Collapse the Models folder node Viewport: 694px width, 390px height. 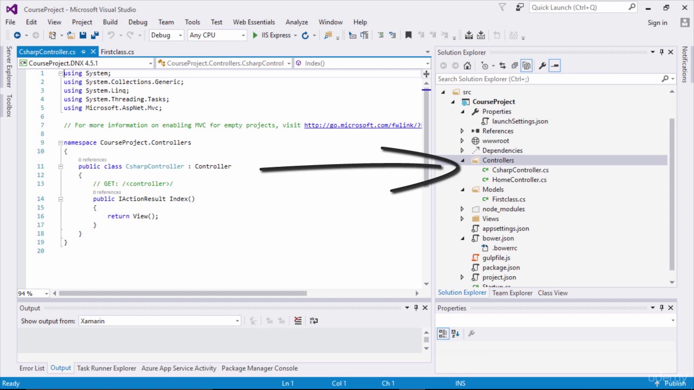coord(462,190)
